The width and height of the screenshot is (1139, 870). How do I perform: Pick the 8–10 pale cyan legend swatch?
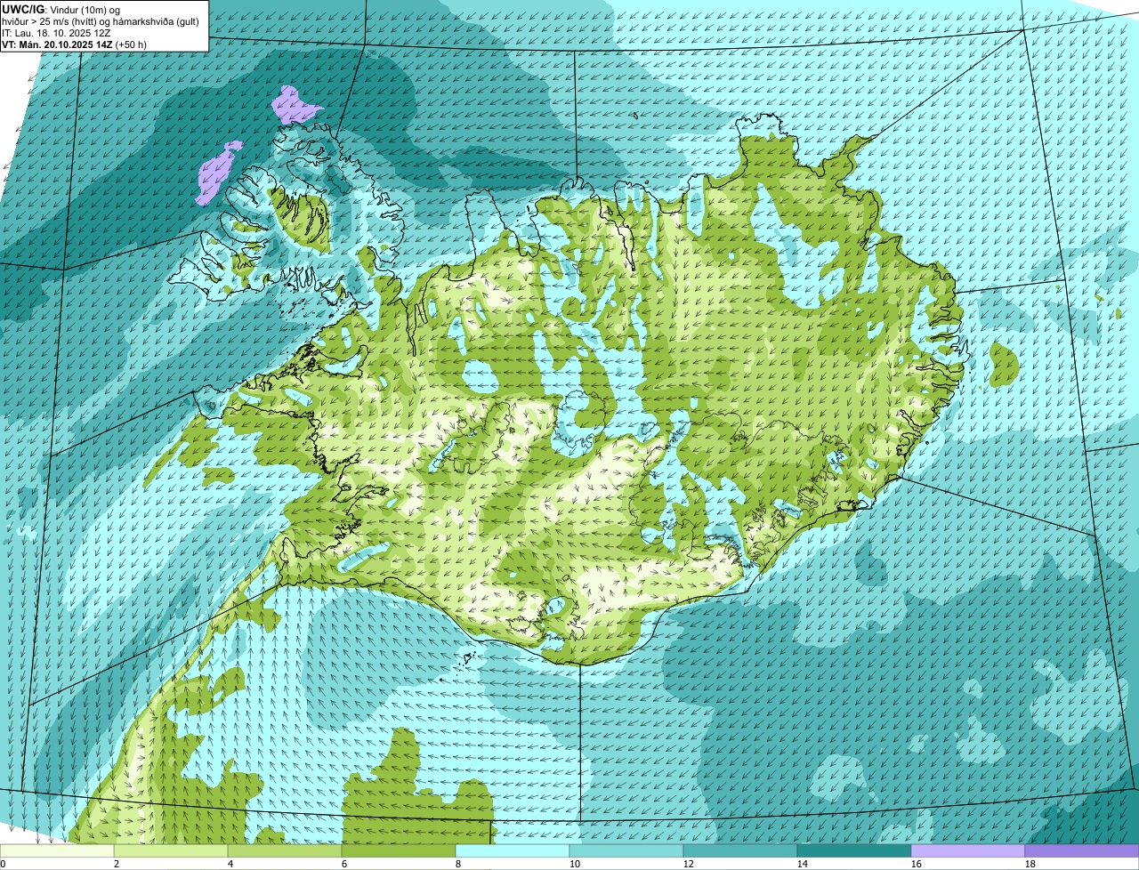(513, 850)
